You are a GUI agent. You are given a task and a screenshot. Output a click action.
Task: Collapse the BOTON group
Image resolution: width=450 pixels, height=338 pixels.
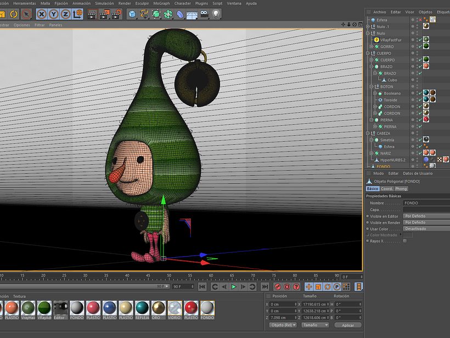pyautogui.click(x=372, y=86)
